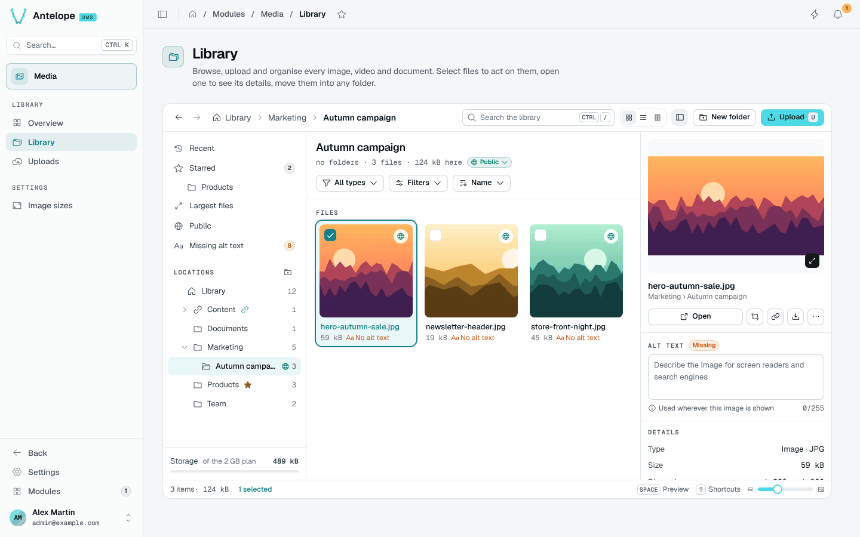Add a new location folder icon
The height and width of the screenshot is (537, 860).
(288, 272)
